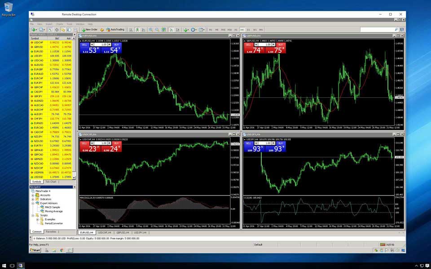The width and height of the screenshot is (431, 269).
Task: Click the bar chart type icon
Action: (131, 30)
